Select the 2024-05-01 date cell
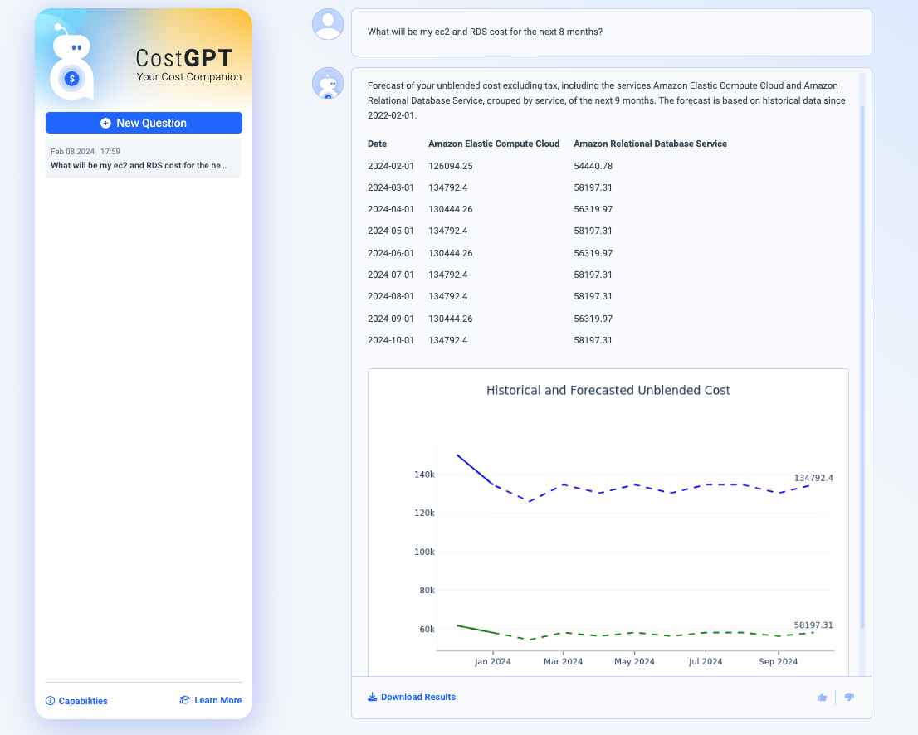 coord(390,231)
